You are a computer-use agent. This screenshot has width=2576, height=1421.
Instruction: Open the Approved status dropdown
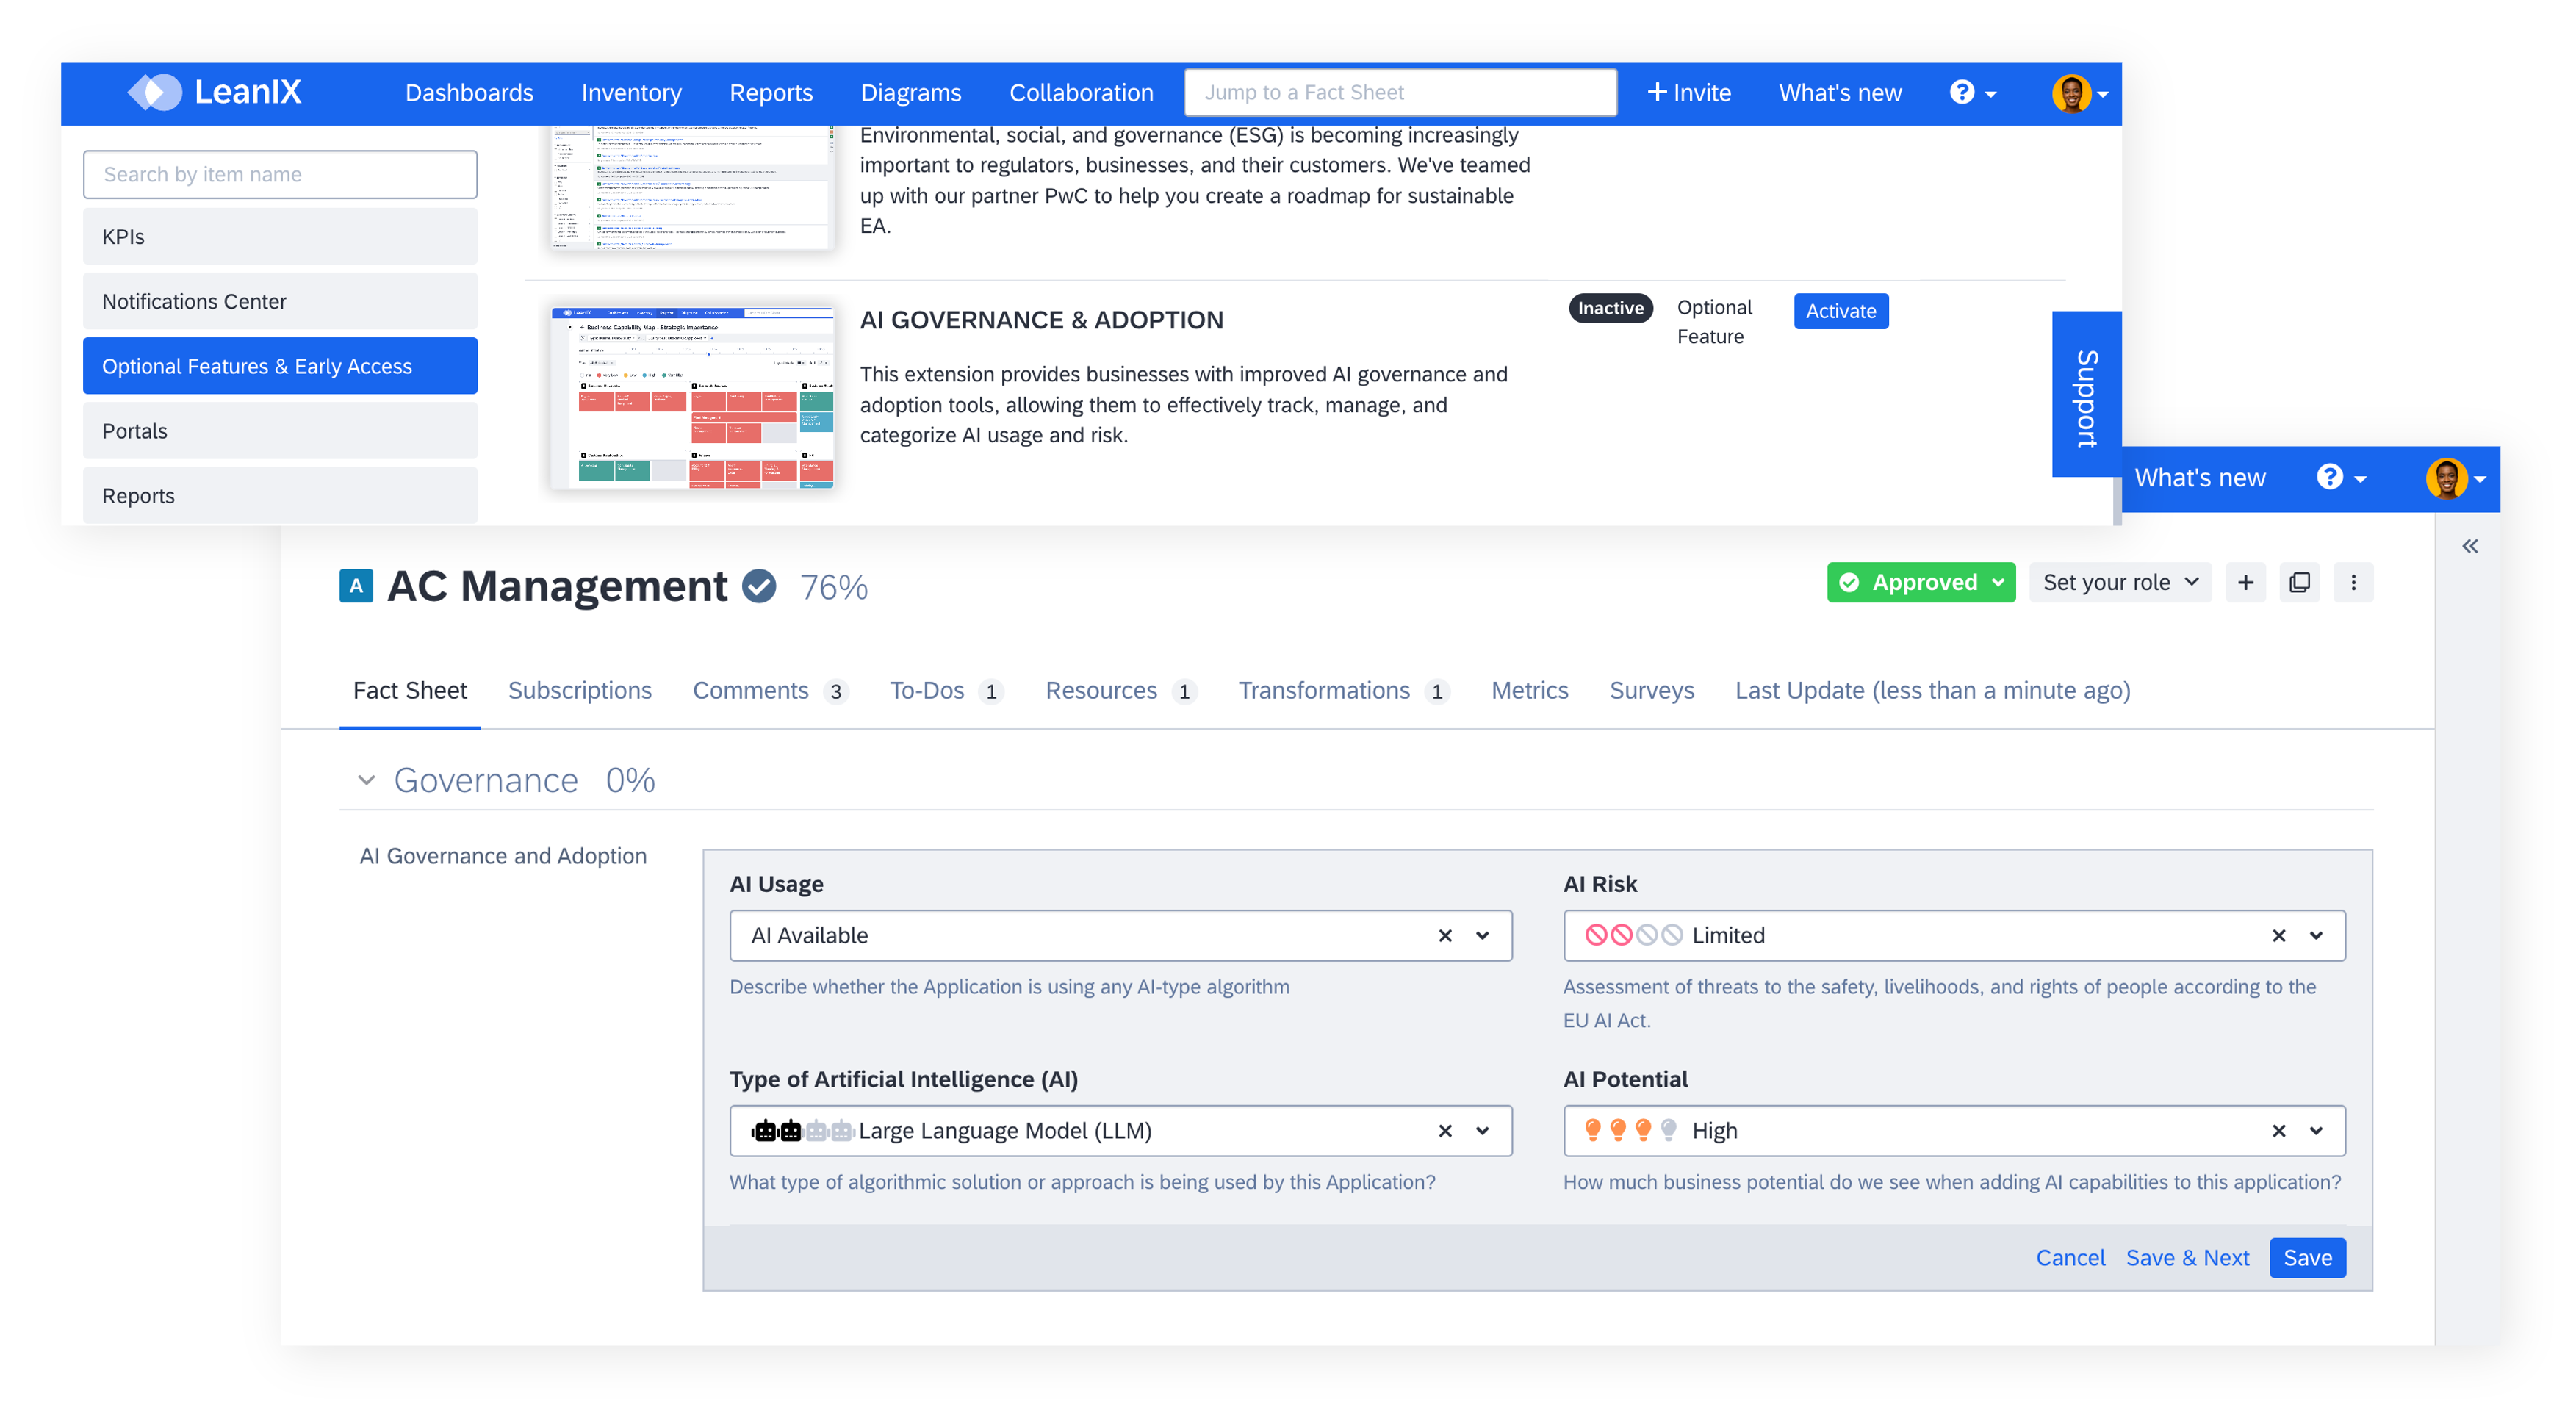point(1920,582)
